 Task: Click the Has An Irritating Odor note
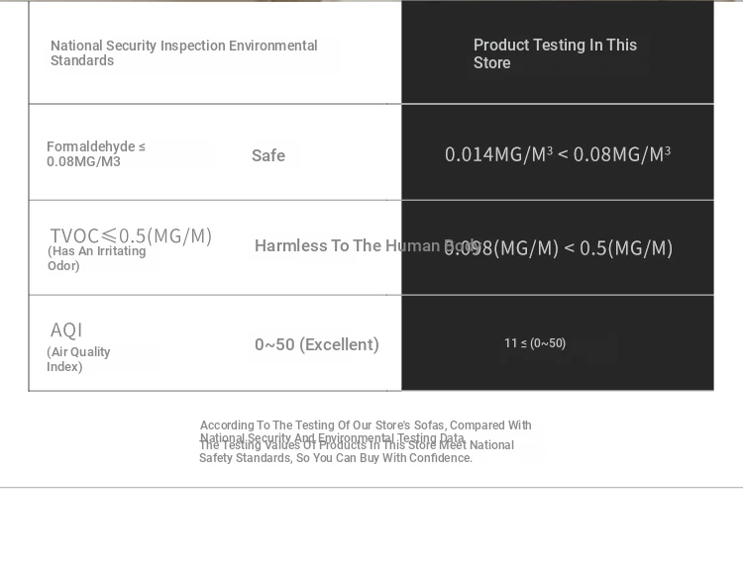coord(96,258)
